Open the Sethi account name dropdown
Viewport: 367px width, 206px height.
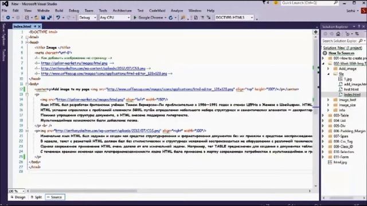352,11
